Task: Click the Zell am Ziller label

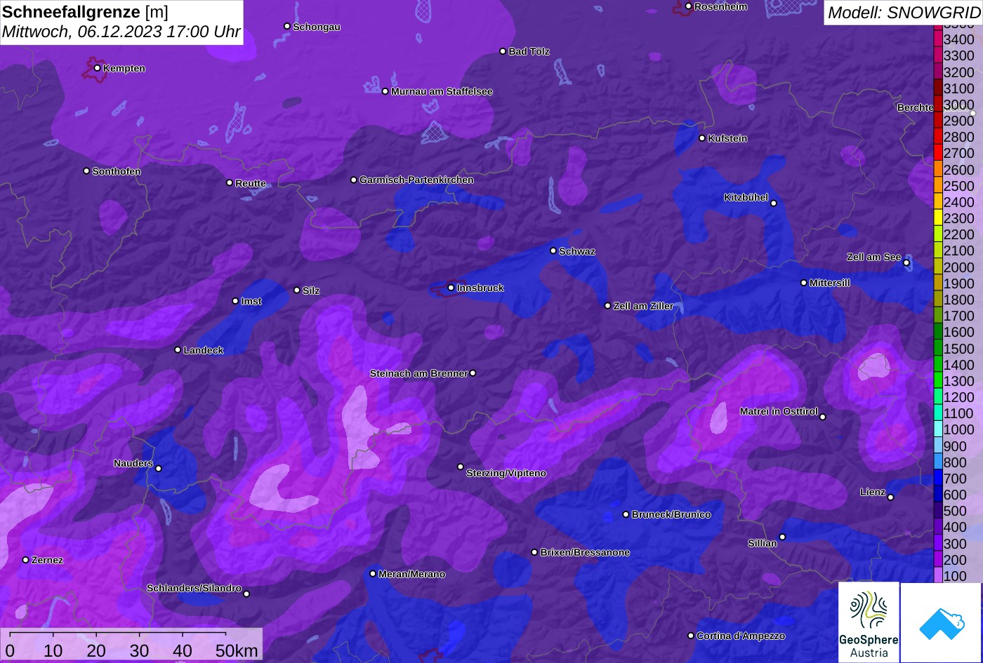Action: coord(644,306)
